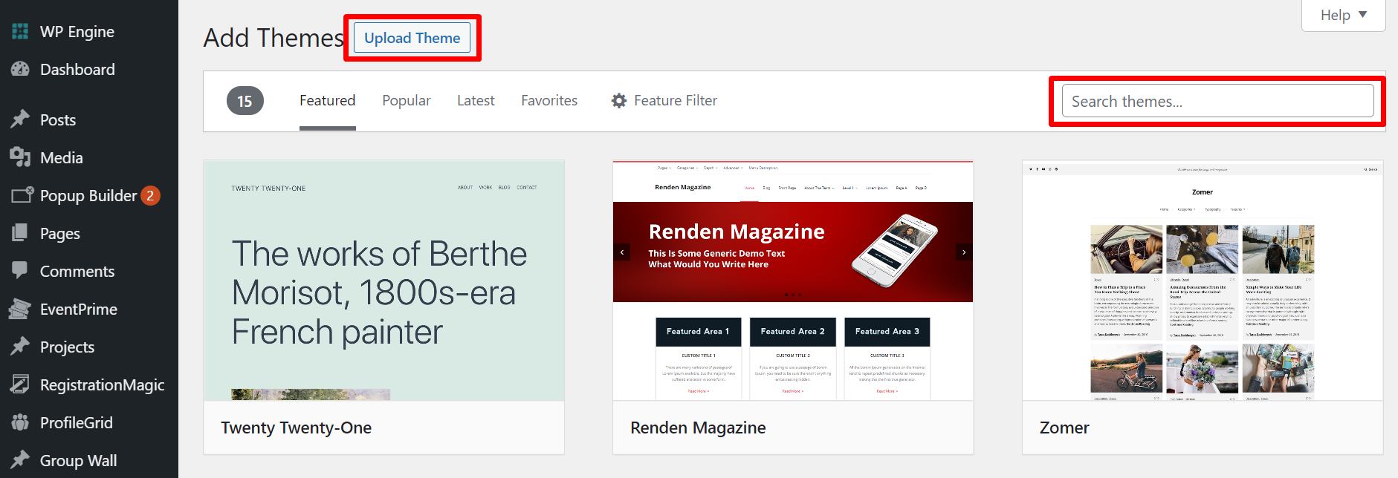Click the WP Engine sidebar icon
Viewport: 1398px width, 478px height.
coord(20,31)
